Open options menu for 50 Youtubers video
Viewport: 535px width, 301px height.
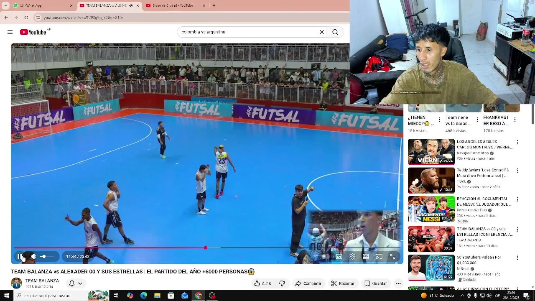(x=517, y=258)
